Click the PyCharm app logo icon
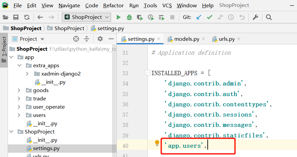This screenshot has height=157, width=297. 5,5
